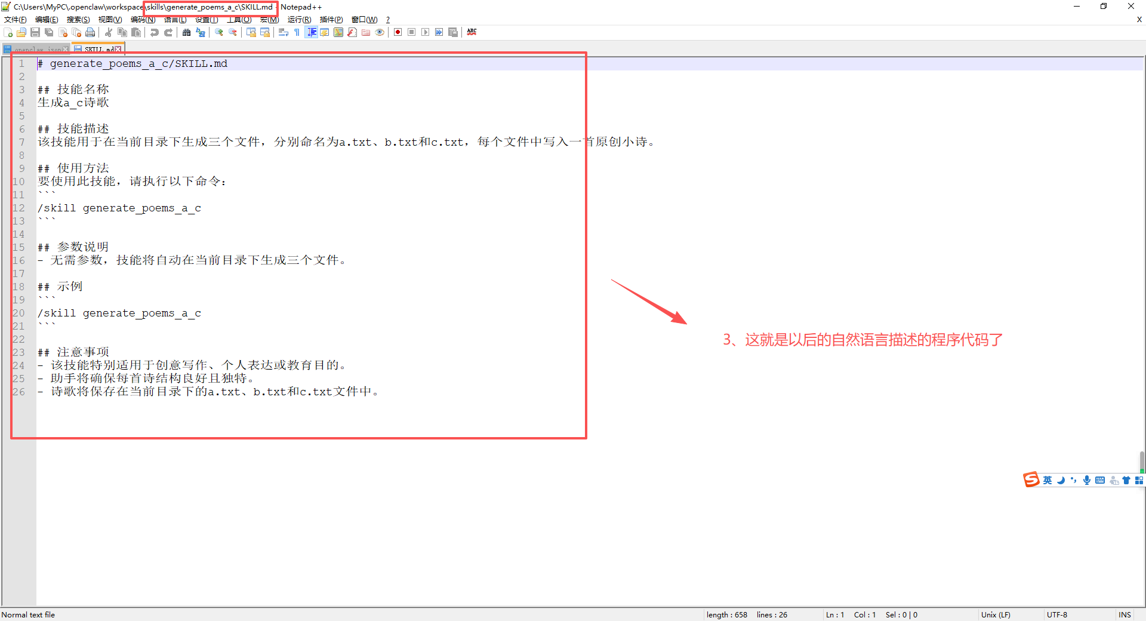Screen dimensions: 1146x621
Task: Toggle synchronized vertical scrolling
Action: tap(251, 32)
